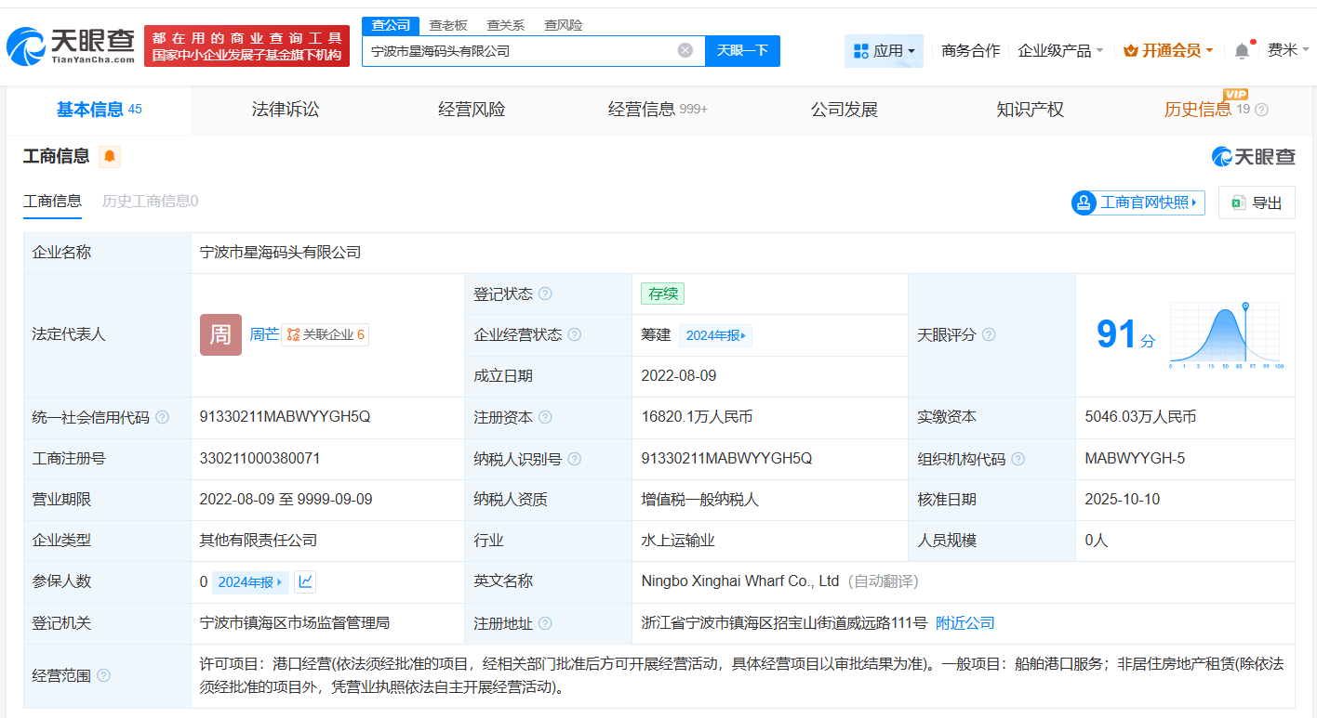Screen dimensions: 1317x718
Task: Click the orange bell icon beside 工商信息
Action: 109,157
